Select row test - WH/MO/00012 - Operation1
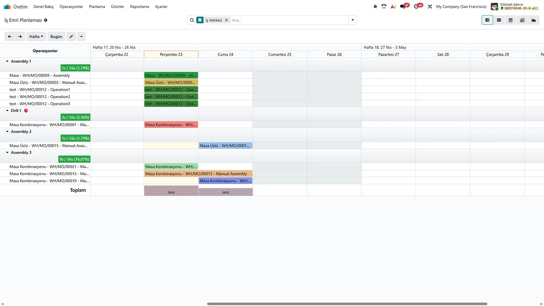544x306 pixels. coord(45,90)
